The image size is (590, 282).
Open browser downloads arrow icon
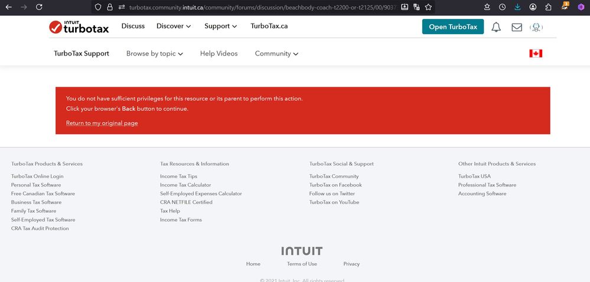[517, 7]
